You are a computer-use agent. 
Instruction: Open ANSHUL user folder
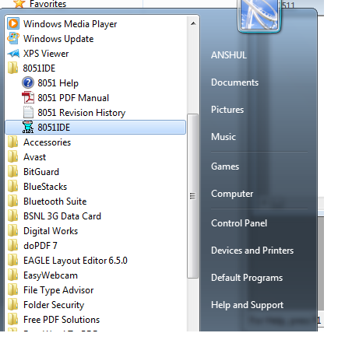click(x=229, y=55)
